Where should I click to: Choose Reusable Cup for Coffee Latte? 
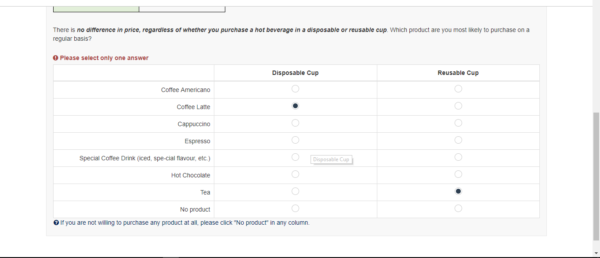[x=458, y=106]
